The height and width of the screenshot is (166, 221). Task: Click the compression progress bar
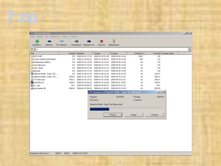click(x=127, y=109)
